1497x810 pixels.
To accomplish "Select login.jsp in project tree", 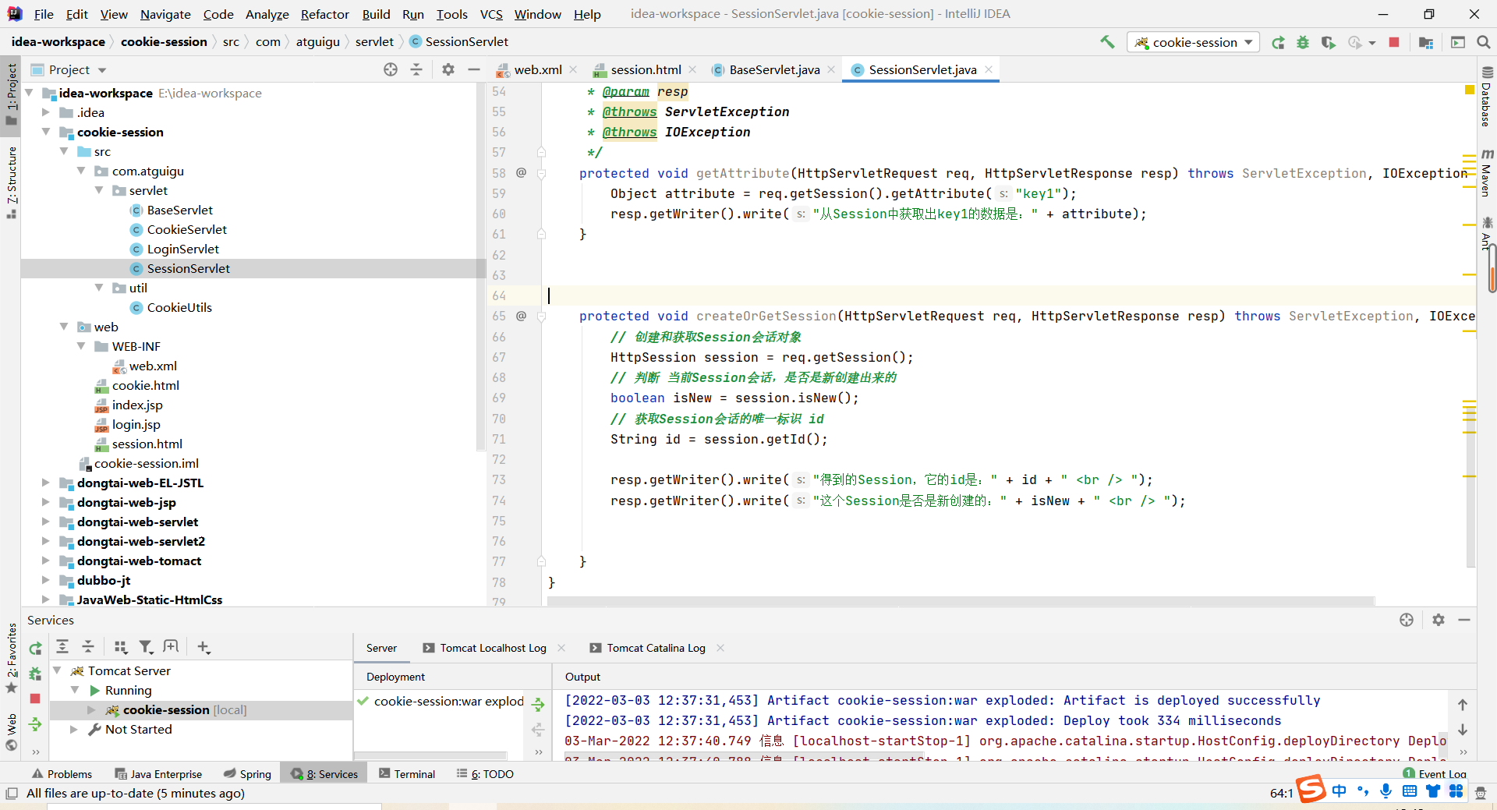I will (136, 424).
